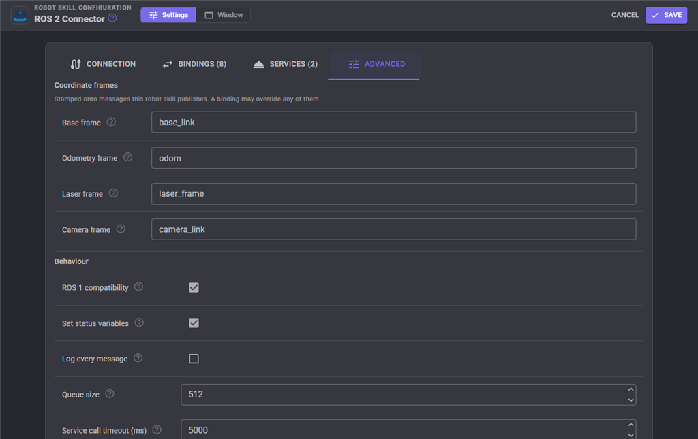Increase Service call timeout with up arrow
The height and width of the screenshot is (439, 698).
coord(631,425)
